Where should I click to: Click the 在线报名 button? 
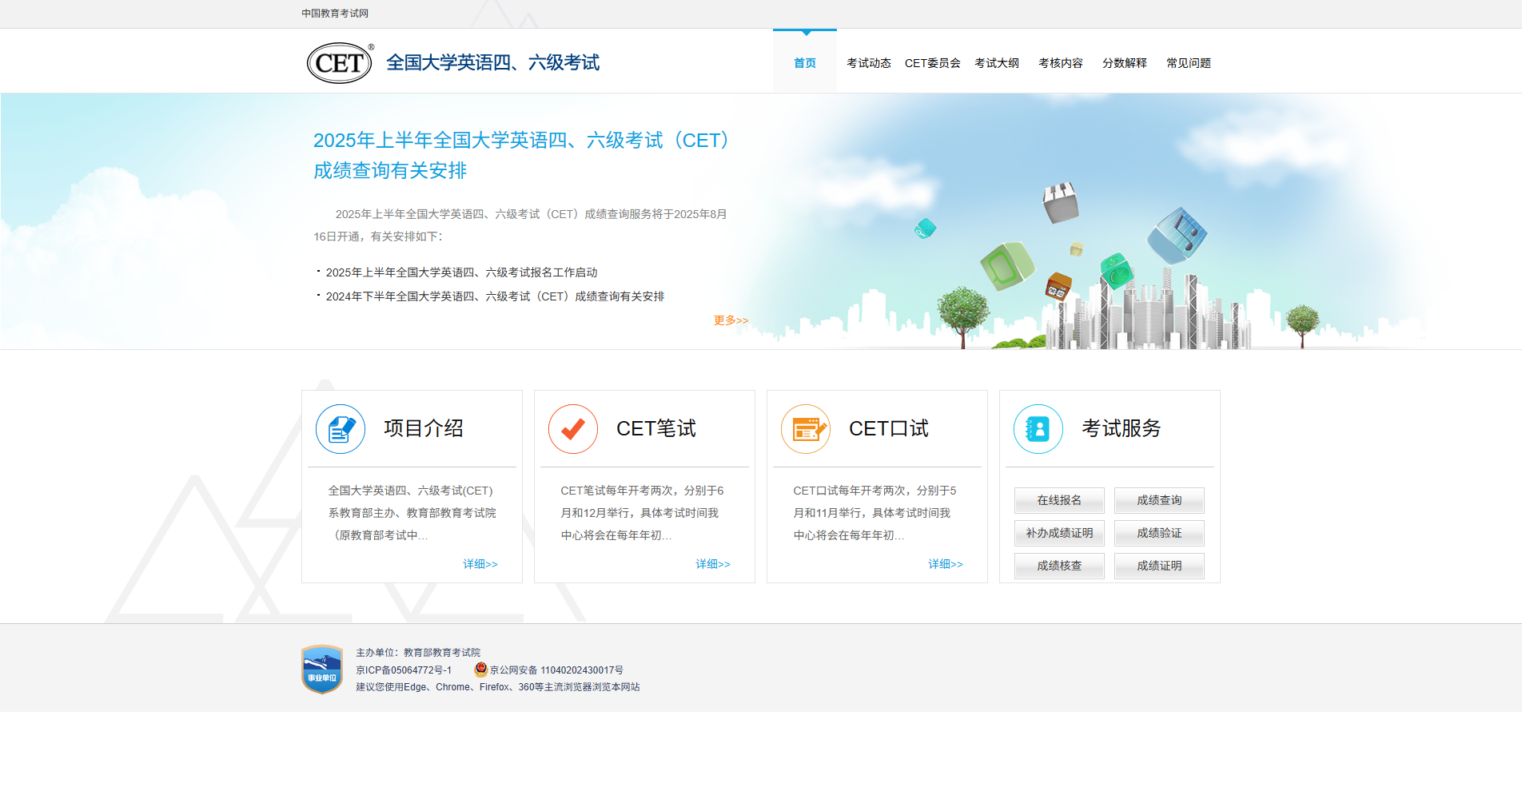(1058, 500)
